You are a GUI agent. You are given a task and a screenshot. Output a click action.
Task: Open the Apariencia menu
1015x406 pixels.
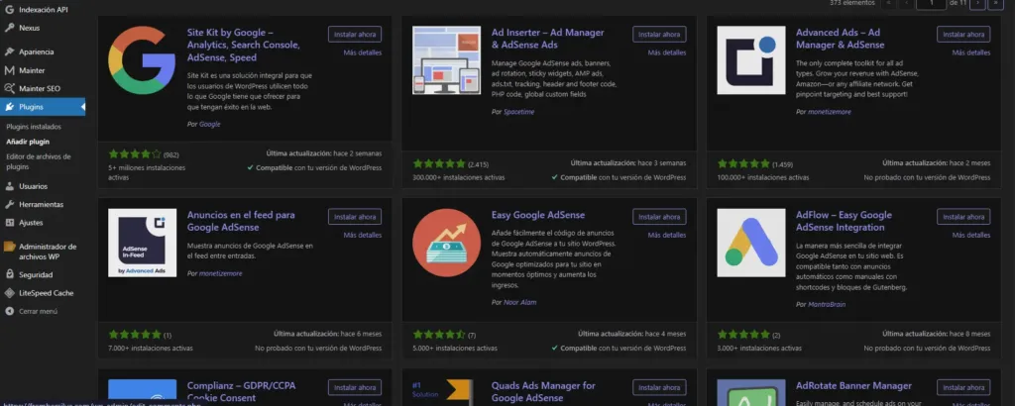tap(37, 51)
